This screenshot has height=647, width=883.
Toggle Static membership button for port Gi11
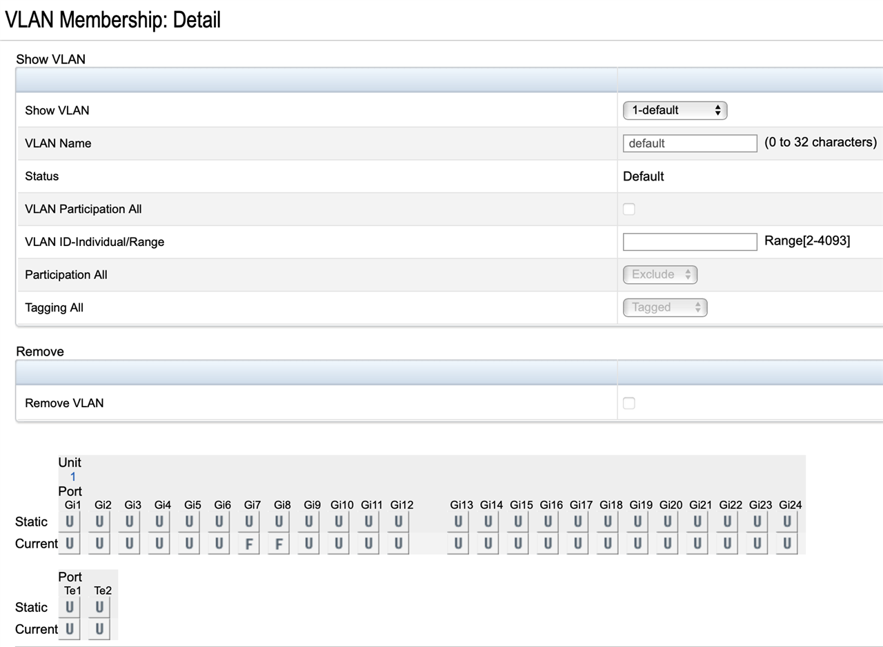coord(368,522)
